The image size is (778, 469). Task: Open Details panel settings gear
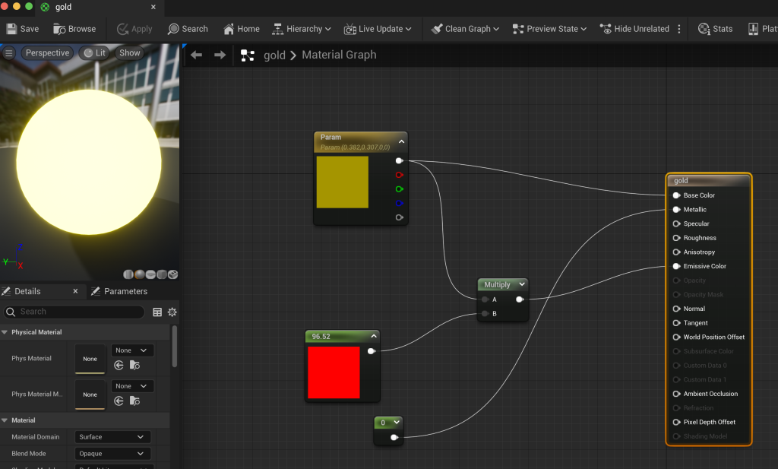172,312
